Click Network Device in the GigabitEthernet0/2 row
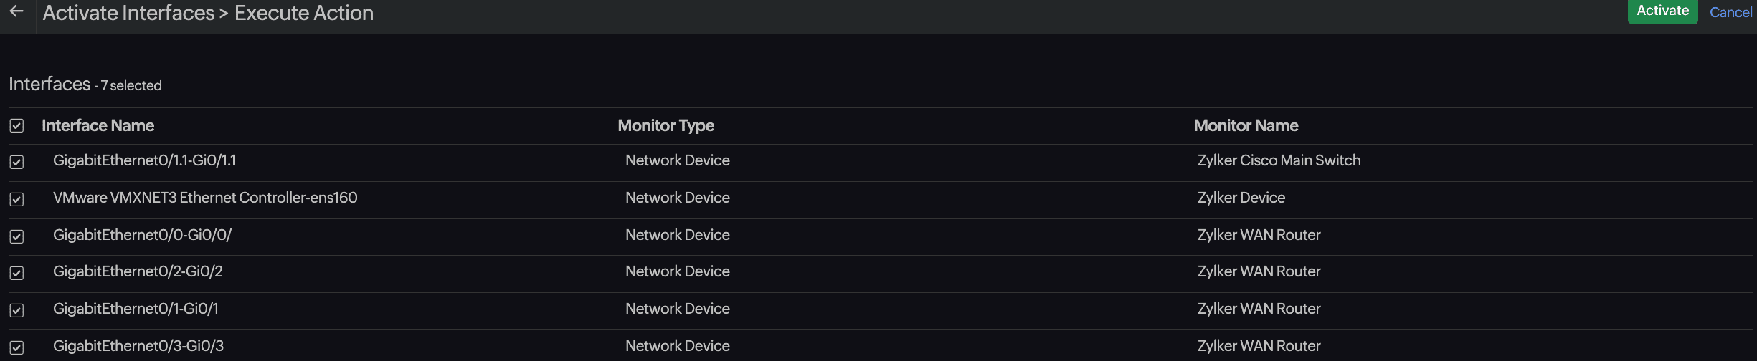Screen dimensions: 1757x361 click(677, 271)
